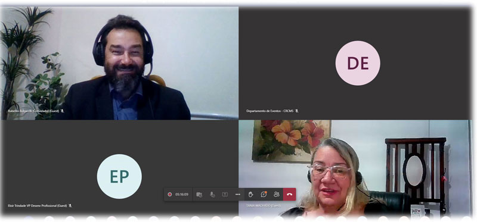Viewport: 477px width, 222px height.
Task: Open More actions ellipsis menu
Action: (238, 195)
